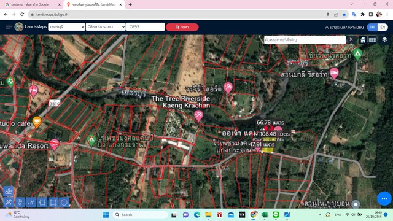The height and width of the screenshot is (221, 393).
Task: Open LINE app from taskbar
Action: [x=276, y=215]
